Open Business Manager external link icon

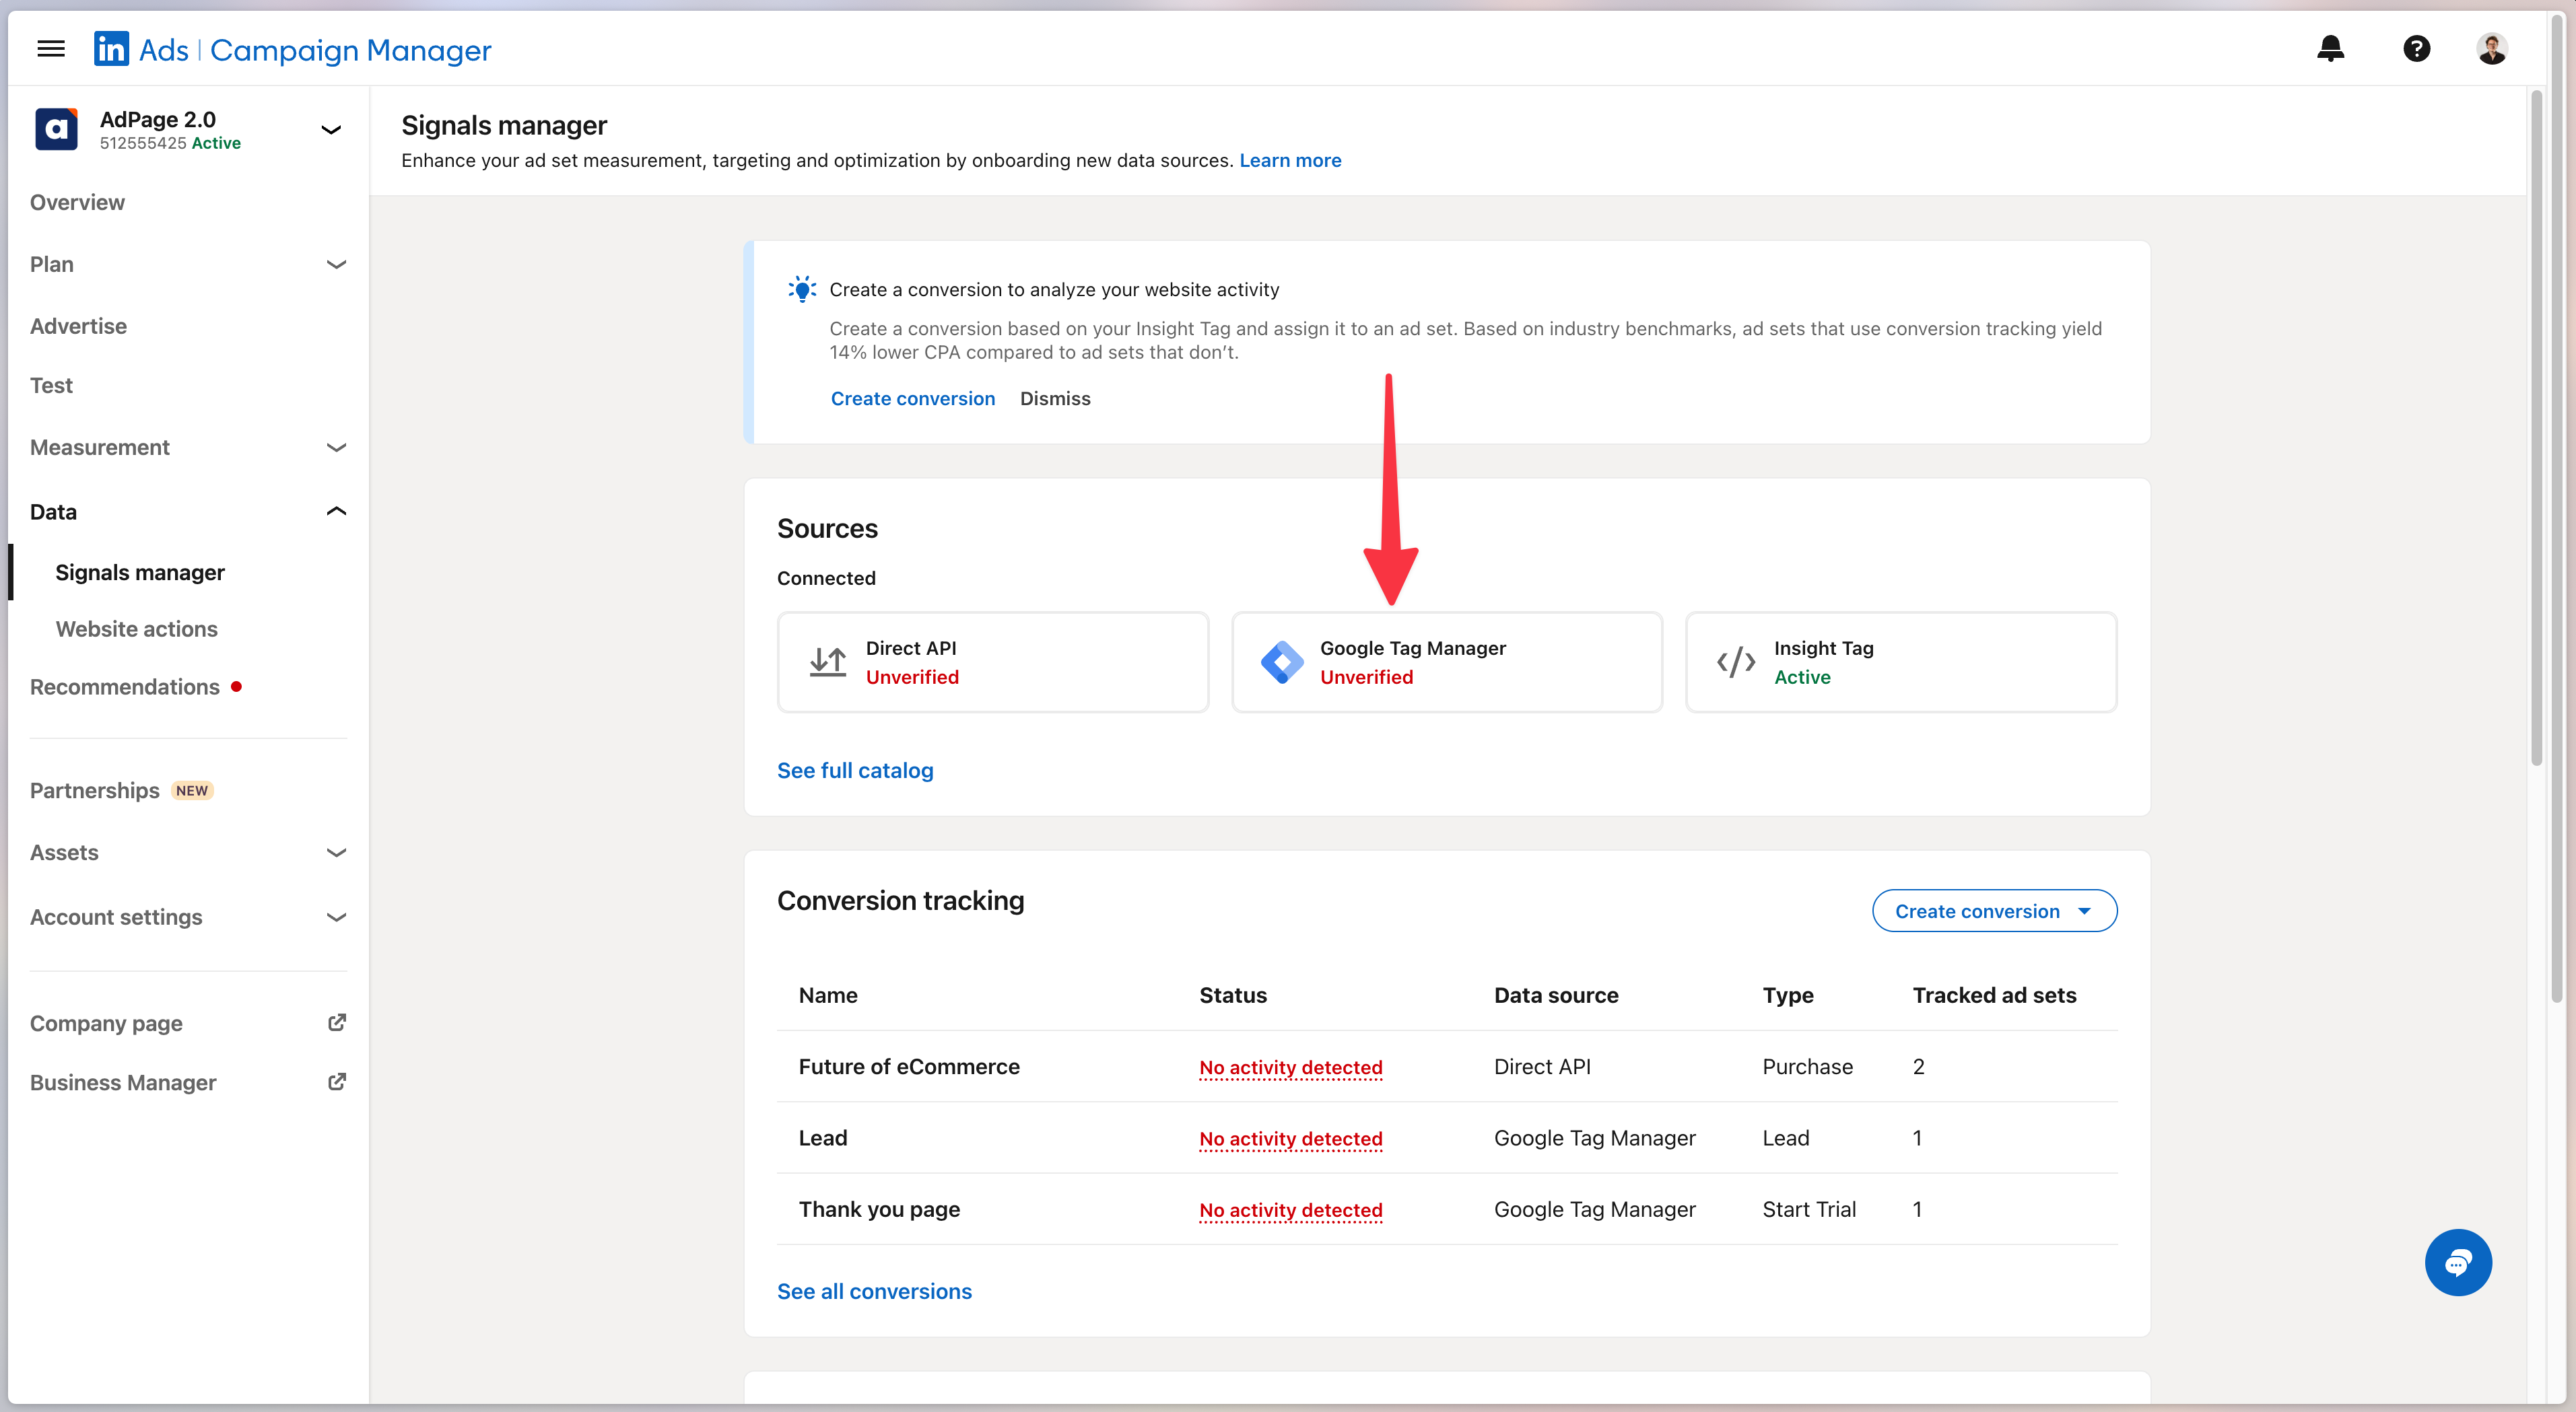[x=337, y=1082]
